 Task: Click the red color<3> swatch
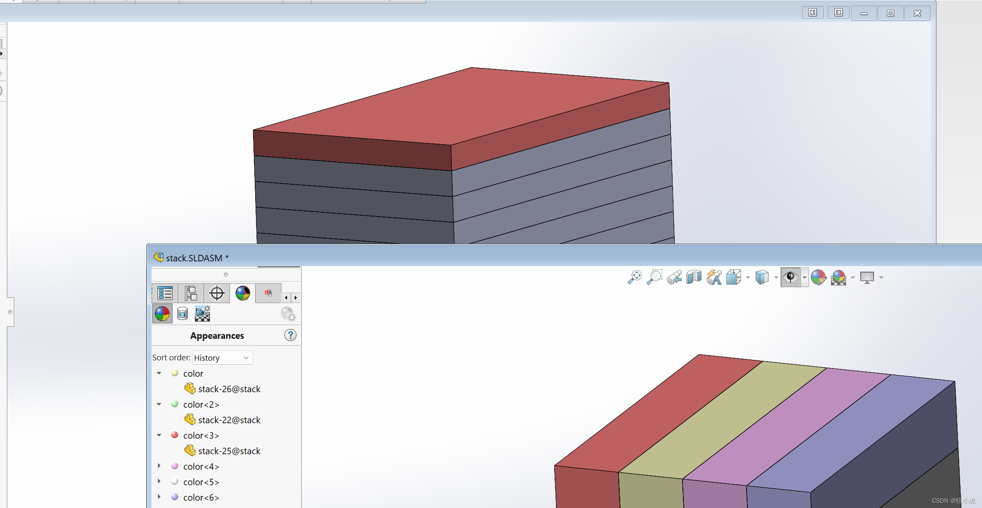point(175,435)
